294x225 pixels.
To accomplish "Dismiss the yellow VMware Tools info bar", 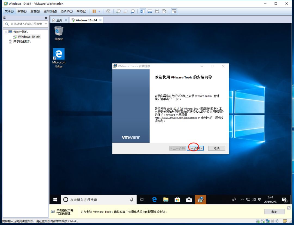I will (289, 208).
